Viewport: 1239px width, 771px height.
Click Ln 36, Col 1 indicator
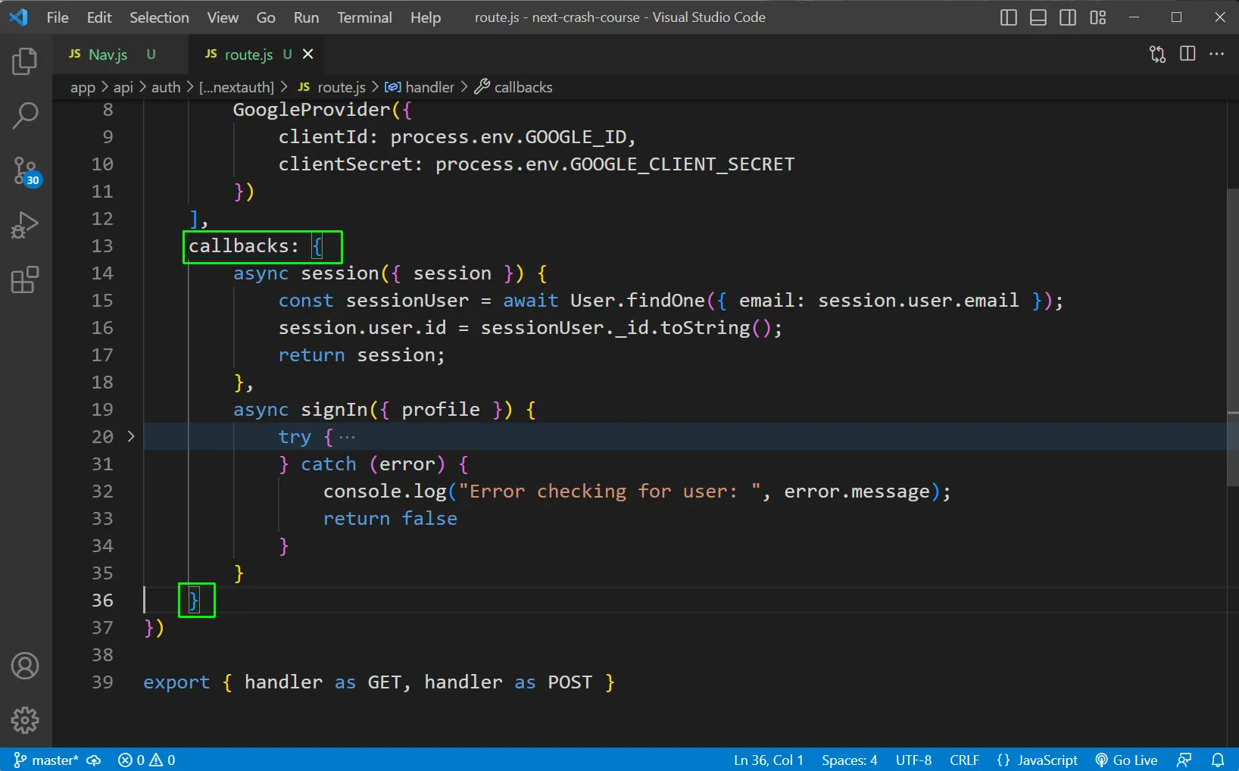pos(768,760)
